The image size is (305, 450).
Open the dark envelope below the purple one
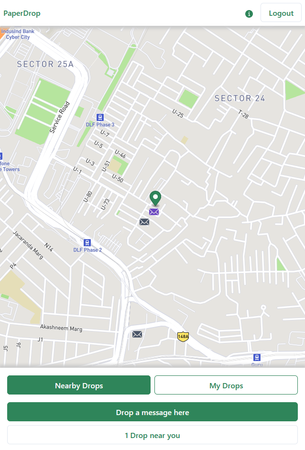(144, 222)
